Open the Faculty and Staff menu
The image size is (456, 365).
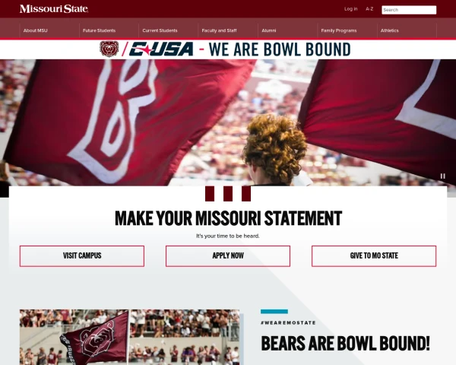pos(220,30)
